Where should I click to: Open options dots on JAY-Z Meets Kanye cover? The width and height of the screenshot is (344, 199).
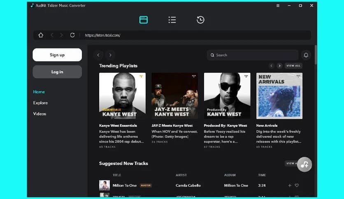194,76
